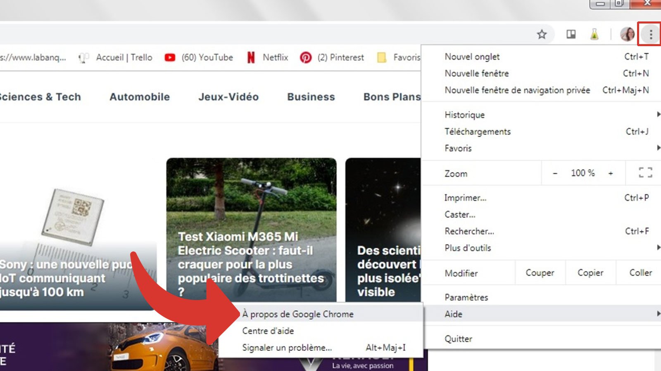Click the side panel icon in the toolbar
The image size is (661, 371).
click(571, 35)
